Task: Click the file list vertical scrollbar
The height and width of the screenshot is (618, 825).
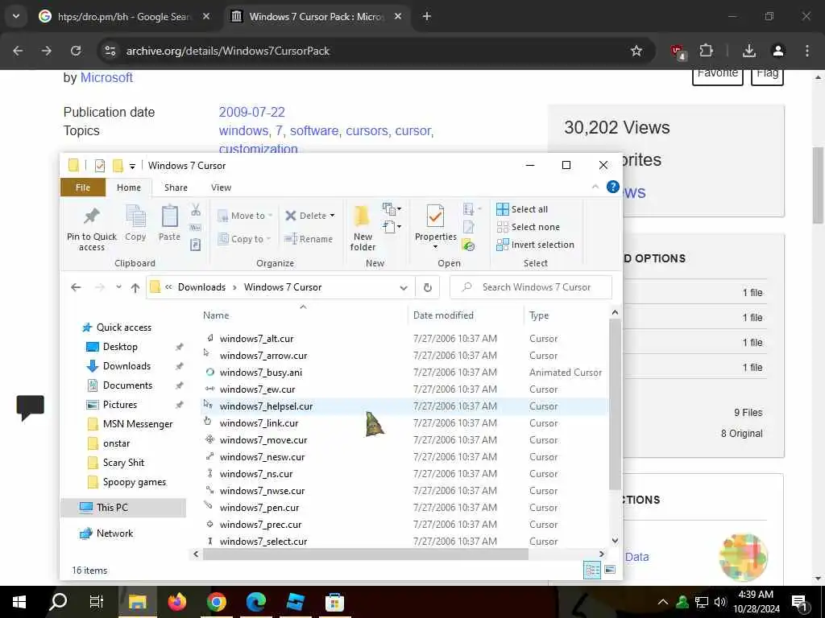Action: [615, 405]
